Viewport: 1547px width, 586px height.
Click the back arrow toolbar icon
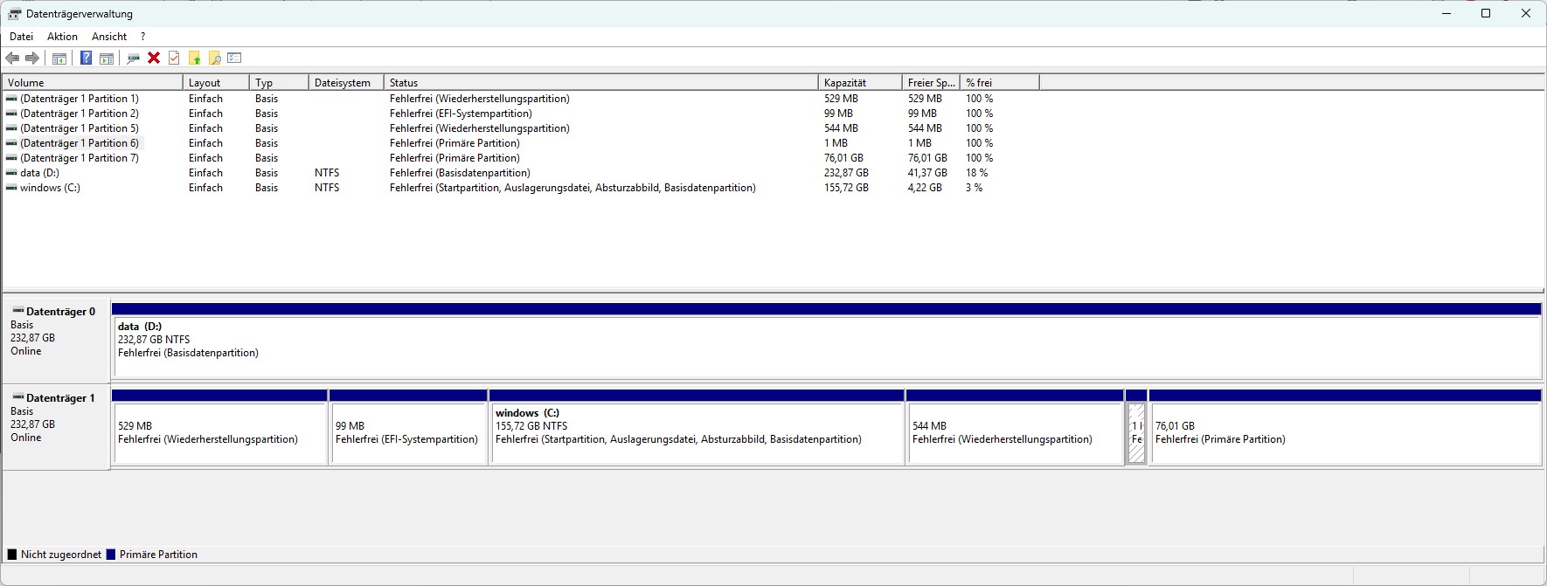pos(12,59)
